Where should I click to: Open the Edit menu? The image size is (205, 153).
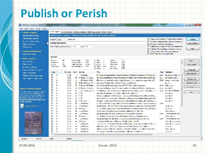tap(26, 29)
